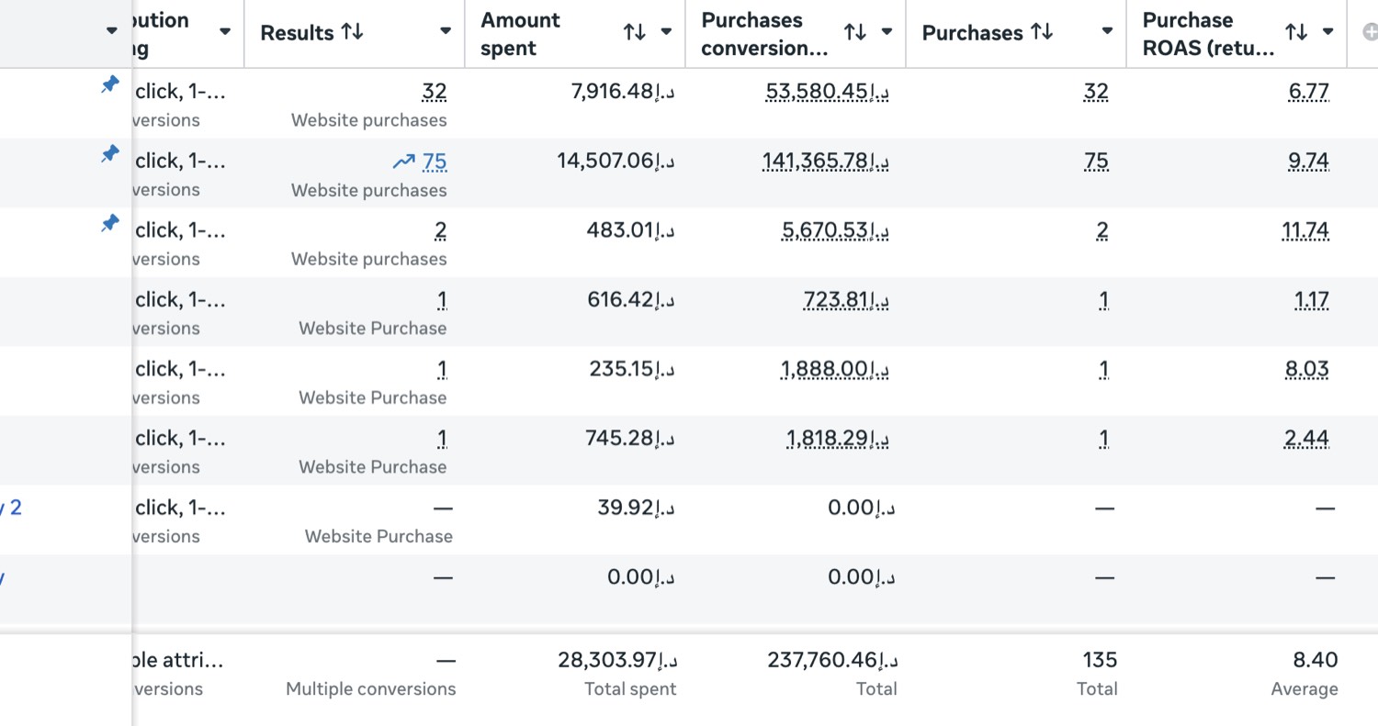Sort by Purchases conversion value arrows
1378x726 pixels.
pos(855,32)
